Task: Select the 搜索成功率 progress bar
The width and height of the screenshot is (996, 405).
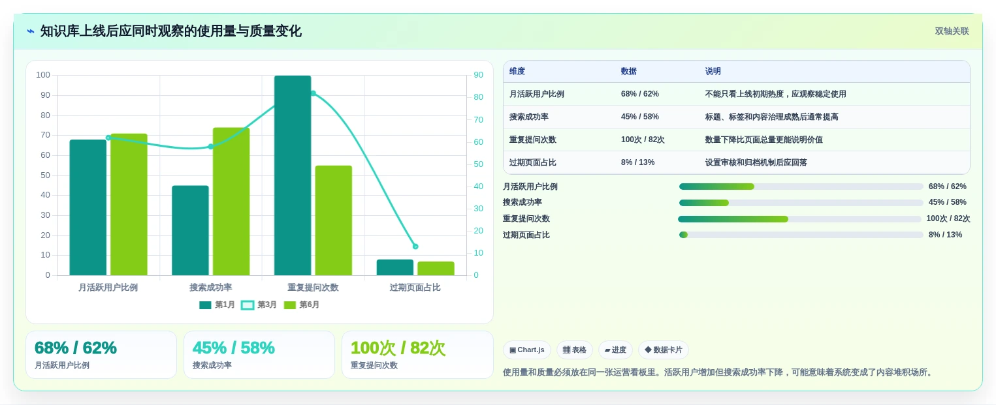Action: tap(801, 203)
